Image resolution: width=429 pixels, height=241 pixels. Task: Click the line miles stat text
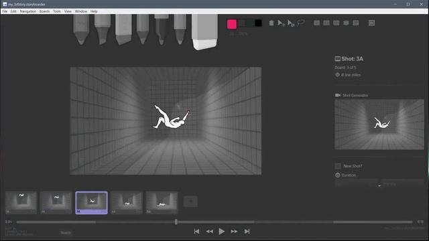(351, 75)
